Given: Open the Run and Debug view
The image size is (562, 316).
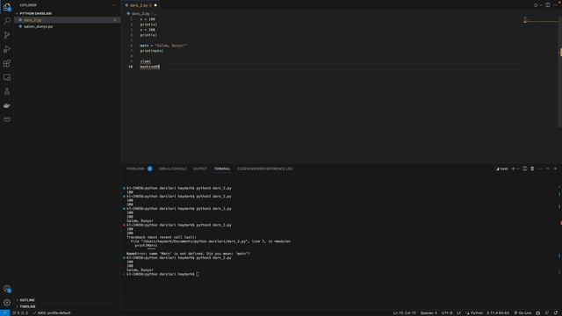Looking at the screenshot, I should 7,49.
